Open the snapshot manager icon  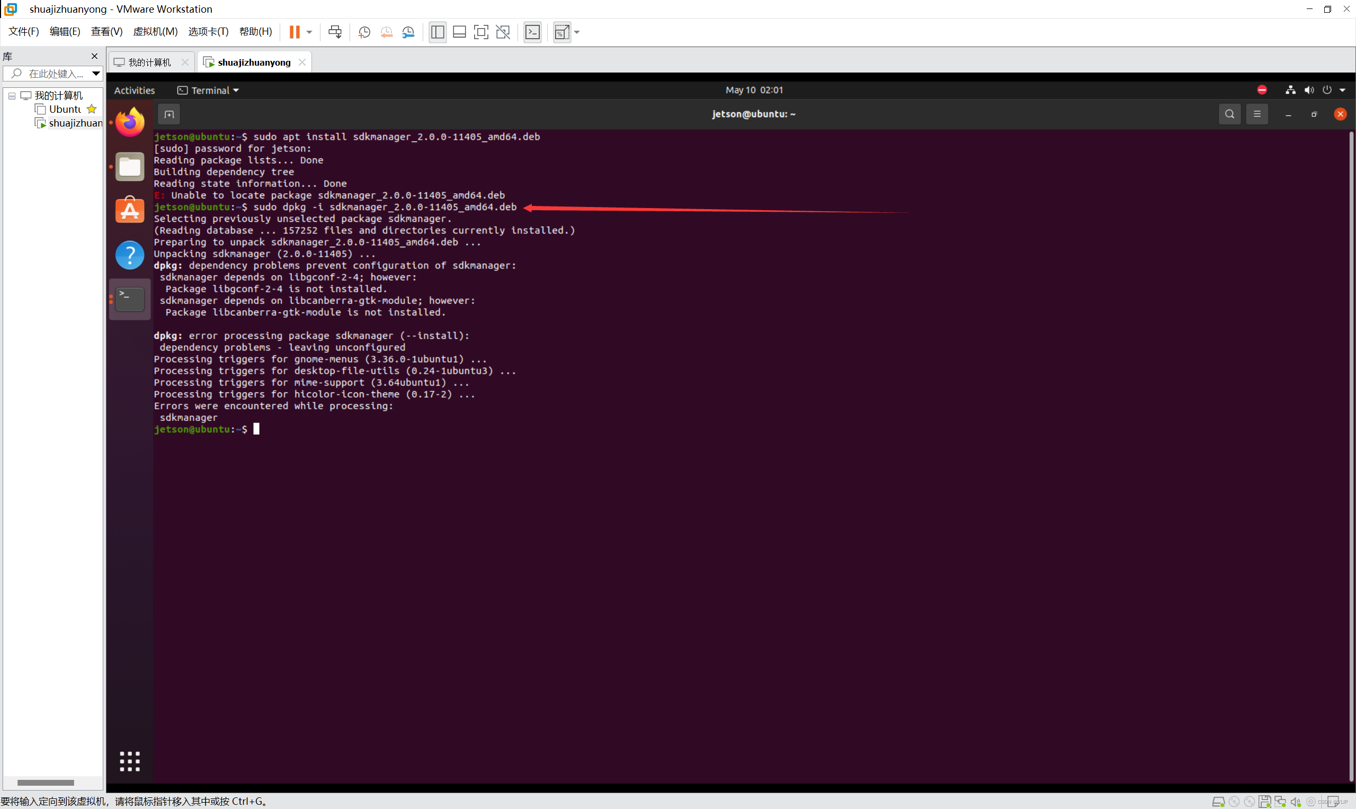tap(408, 32)
